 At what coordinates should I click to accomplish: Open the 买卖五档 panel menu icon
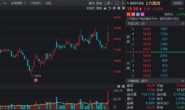pos(183,24)
